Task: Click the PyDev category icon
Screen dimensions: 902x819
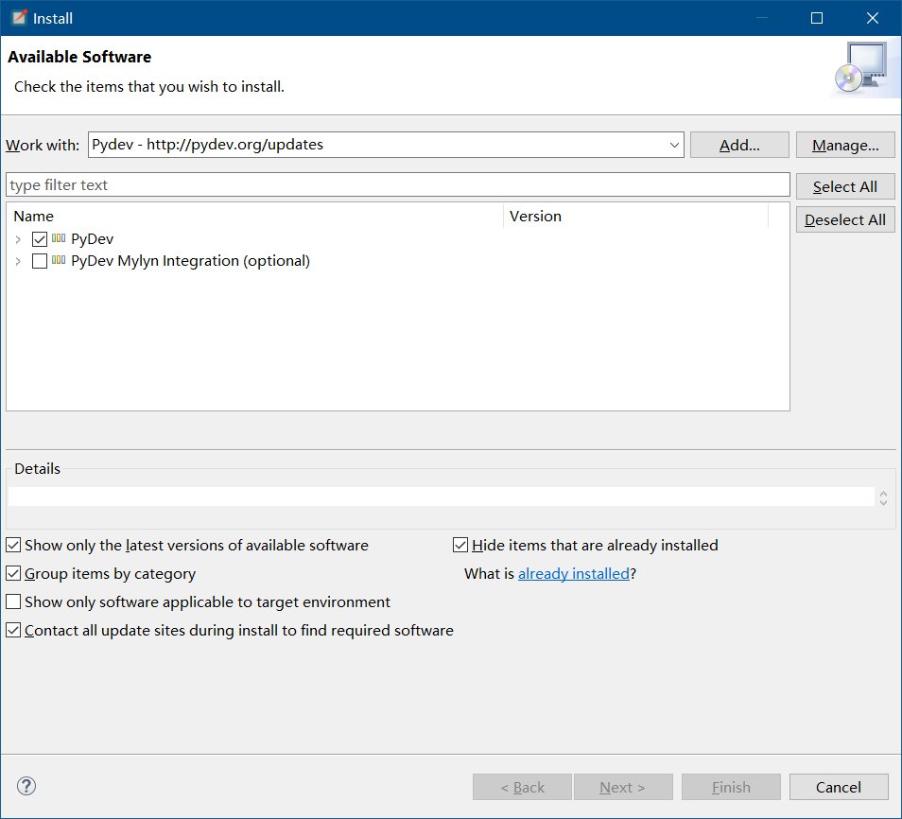Action: click(x=59, y=238)
